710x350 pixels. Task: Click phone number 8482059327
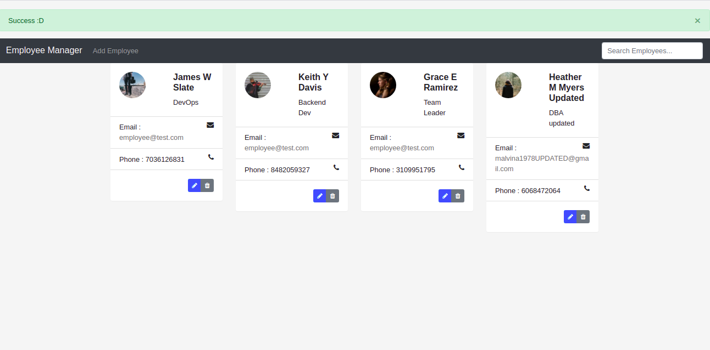(x=290, y=170)
